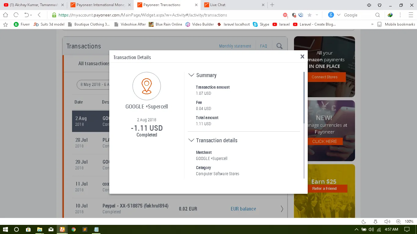This screenshot has height=234, width=417.
Task: Click the CLICK HERE currencies banner button
Action: coord(325,141)
